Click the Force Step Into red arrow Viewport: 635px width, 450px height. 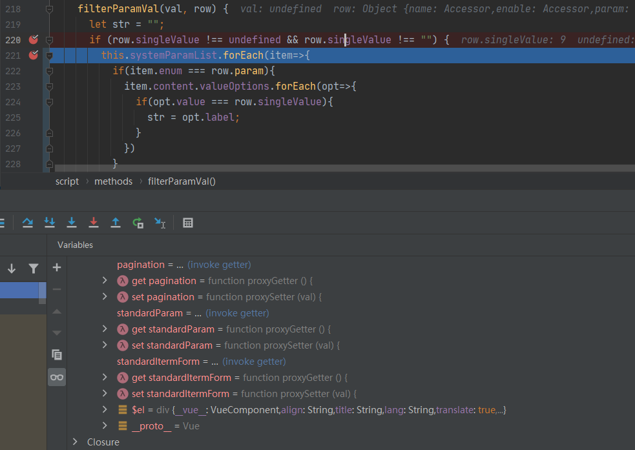[x=94, y=223]
